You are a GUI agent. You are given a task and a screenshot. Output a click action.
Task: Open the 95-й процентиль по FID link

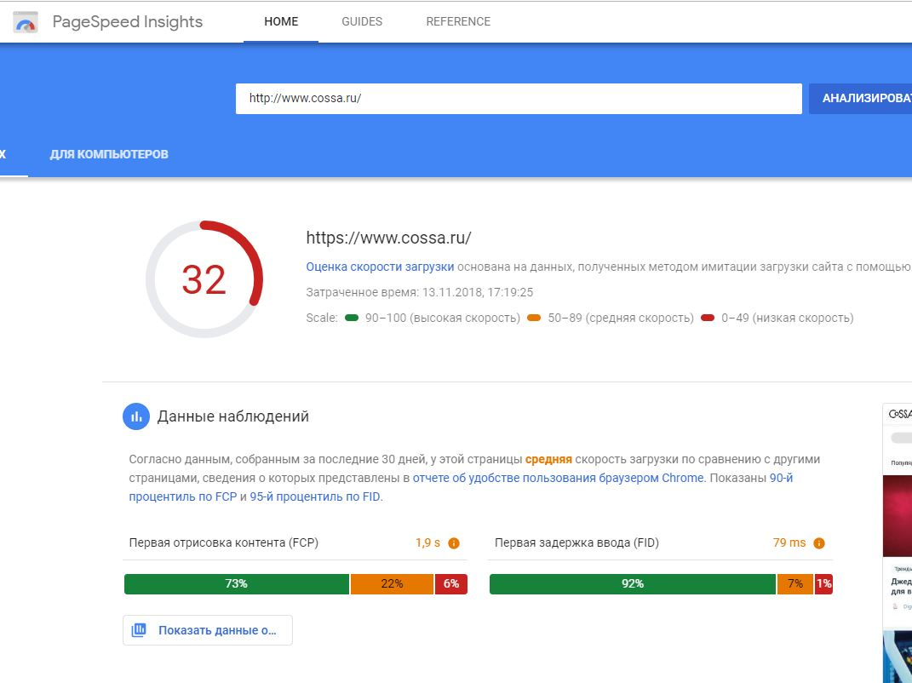tap(316, 496)
